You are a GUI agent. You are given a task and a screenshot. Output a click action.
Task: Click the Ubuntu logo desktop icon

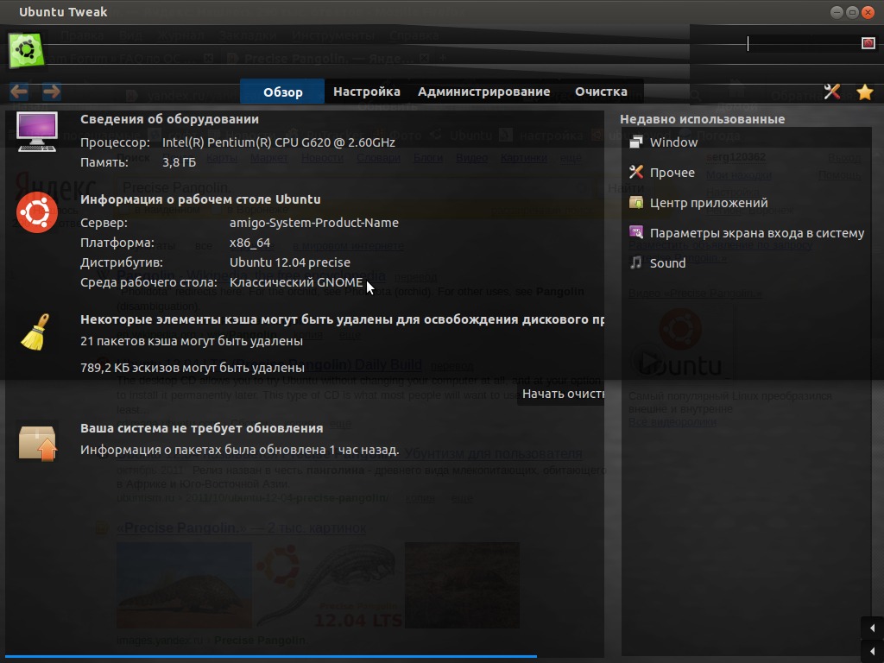(x=36, y=212)
